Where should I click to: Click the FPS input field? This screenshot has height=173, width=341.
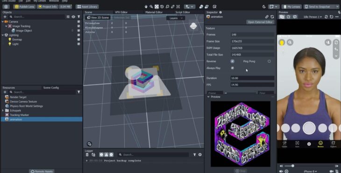(252, 85)
